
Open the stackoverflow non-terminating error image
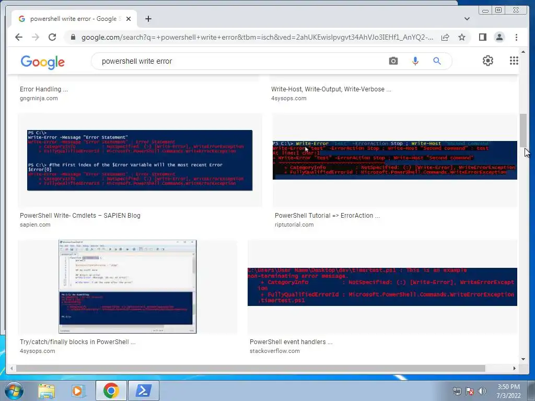click(x=382, y=287)
